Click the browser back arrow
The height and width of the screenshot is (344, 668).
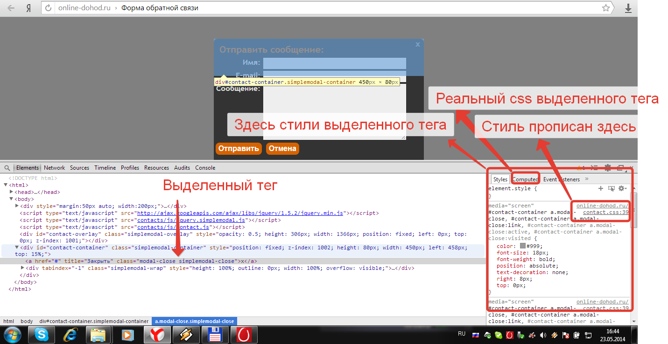[x=11, y=8]
